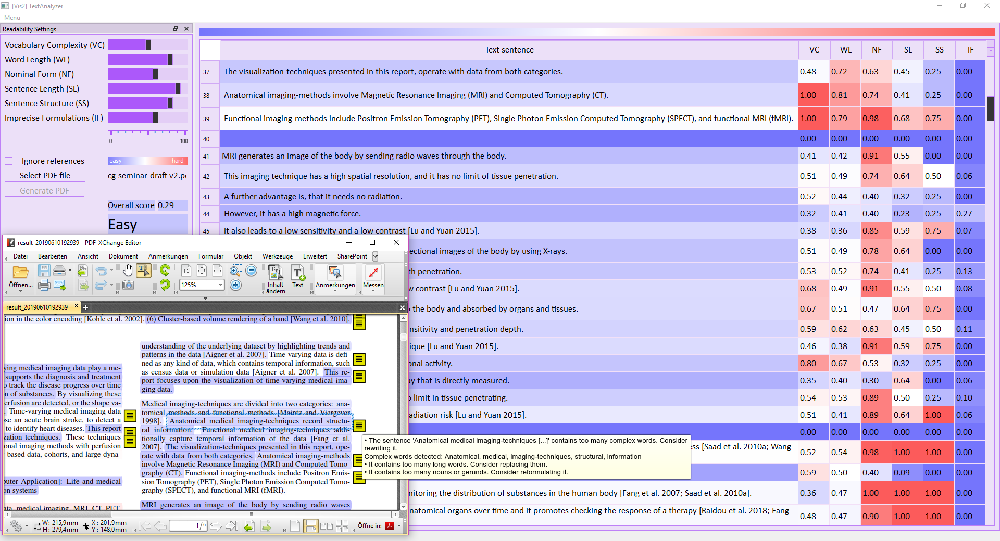Activate the Select Text tool
This screenshot has height=541, width=1000.
[143, 270]
